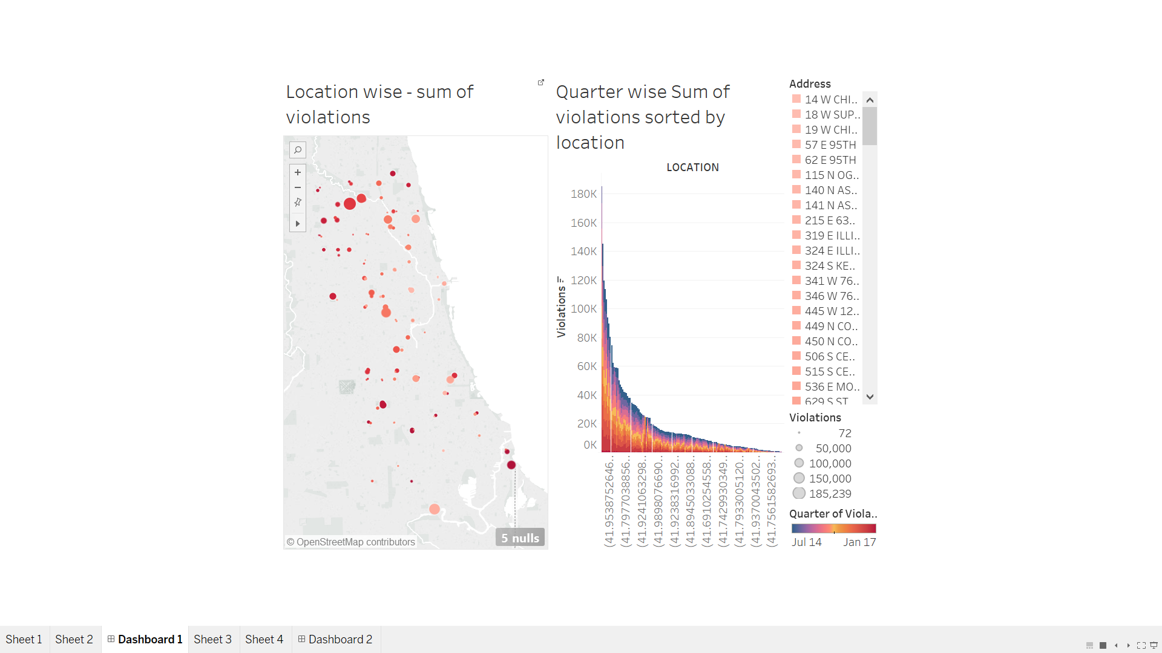Select the map search tool
The height and width of the screenshot is (653, 1162).
[x=297, y=149]
